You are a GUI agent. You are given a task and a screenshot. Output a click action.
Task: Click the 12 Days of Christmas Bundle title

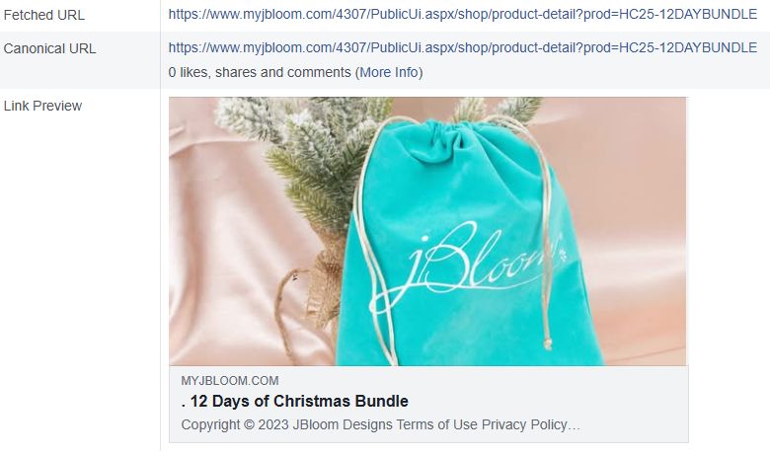294,401
